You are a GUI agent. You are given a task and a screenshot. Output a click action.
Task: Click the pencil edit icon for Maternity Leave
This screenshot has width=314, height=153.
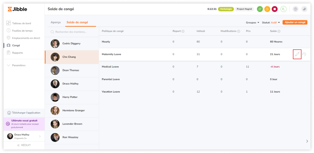pyautogui.click(x=297, y=54)
